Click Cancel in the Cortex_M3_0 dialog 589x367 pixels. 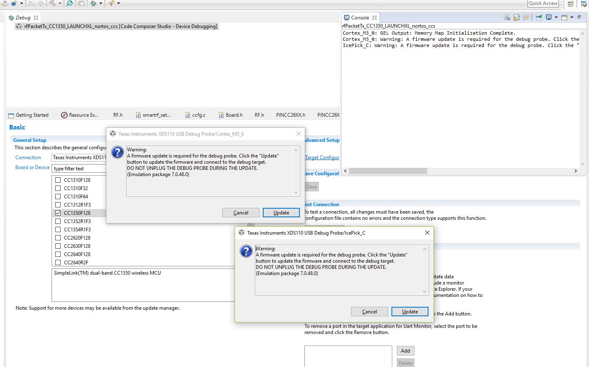[241, 213]
